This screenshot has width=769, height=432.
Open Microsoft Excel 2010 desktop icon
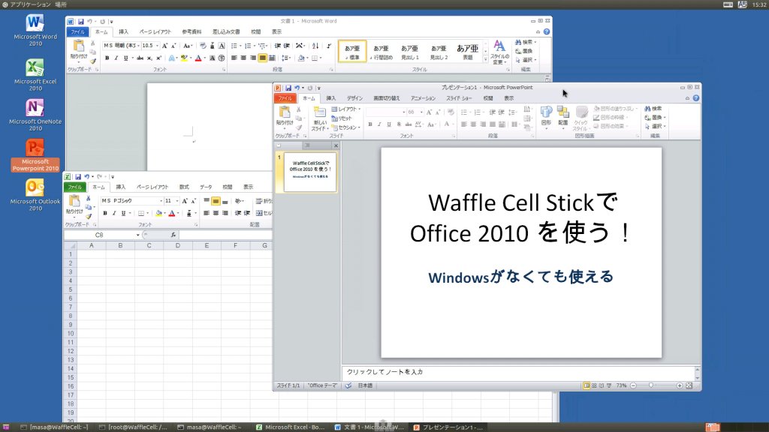tap(35, 74)
